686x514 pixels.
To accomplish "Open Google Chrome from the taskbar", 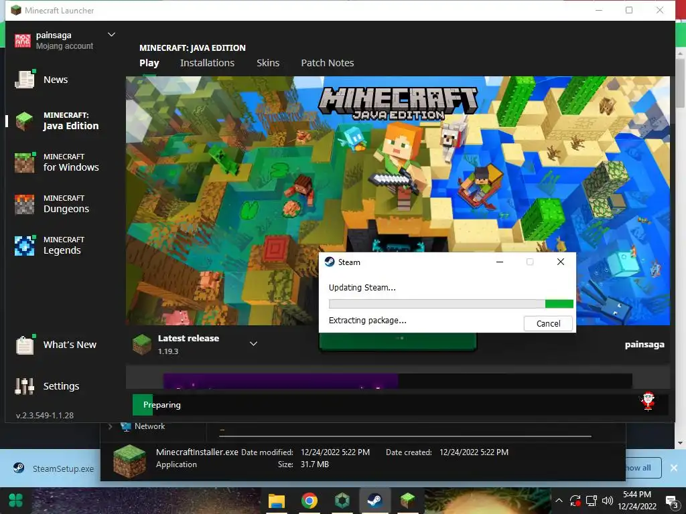I will 310,501.
